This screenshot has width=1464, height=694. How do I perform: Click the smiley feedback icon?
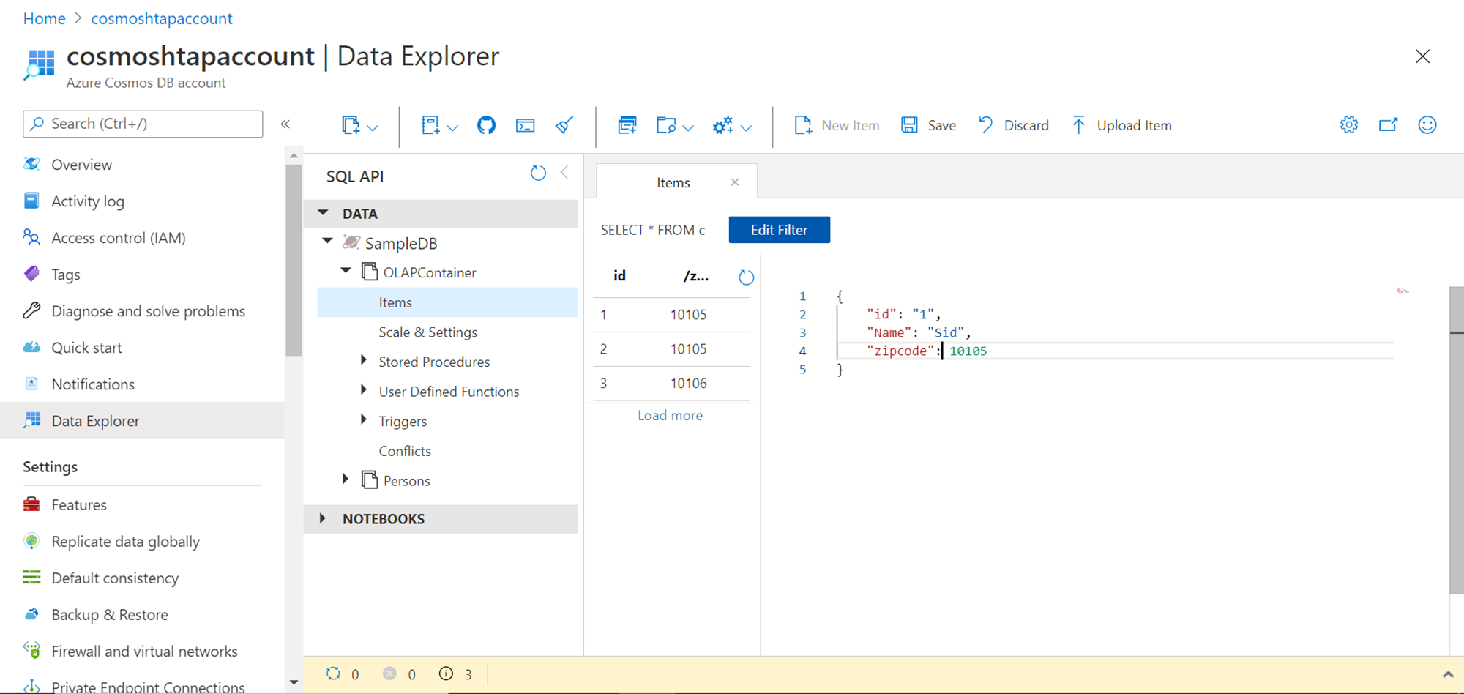pos(1427,125)
